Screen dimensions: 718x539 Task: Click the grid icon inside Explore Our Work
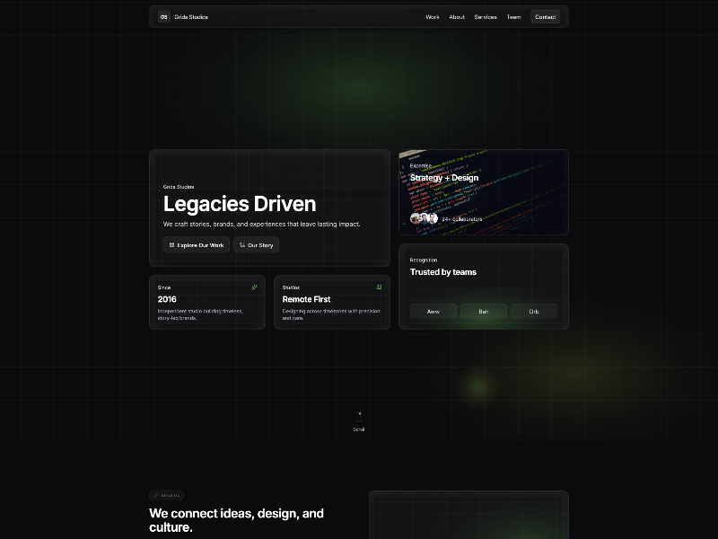[171, 244]
